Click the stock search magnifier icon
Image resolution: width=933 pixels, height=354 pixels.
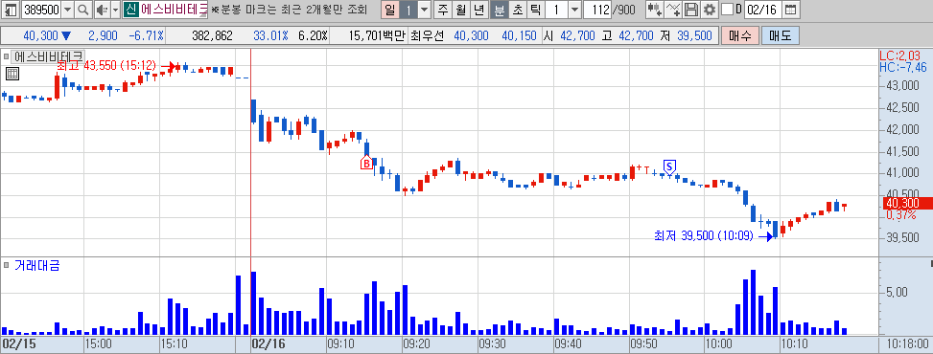82,10
